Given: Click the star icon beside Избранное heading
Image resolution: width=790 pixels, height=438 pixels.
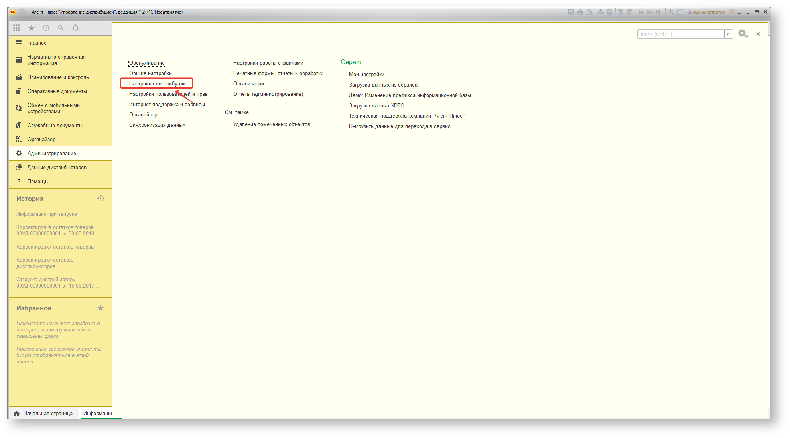Looking at the screenshot, I should 100,308.
